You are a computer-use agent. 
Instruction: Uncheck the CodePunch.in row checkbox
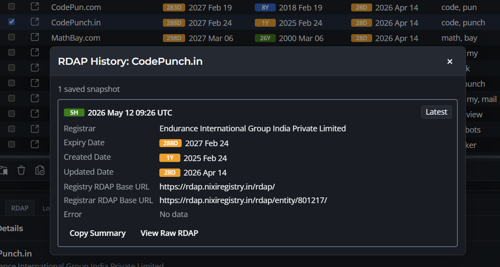pos(11,21)
